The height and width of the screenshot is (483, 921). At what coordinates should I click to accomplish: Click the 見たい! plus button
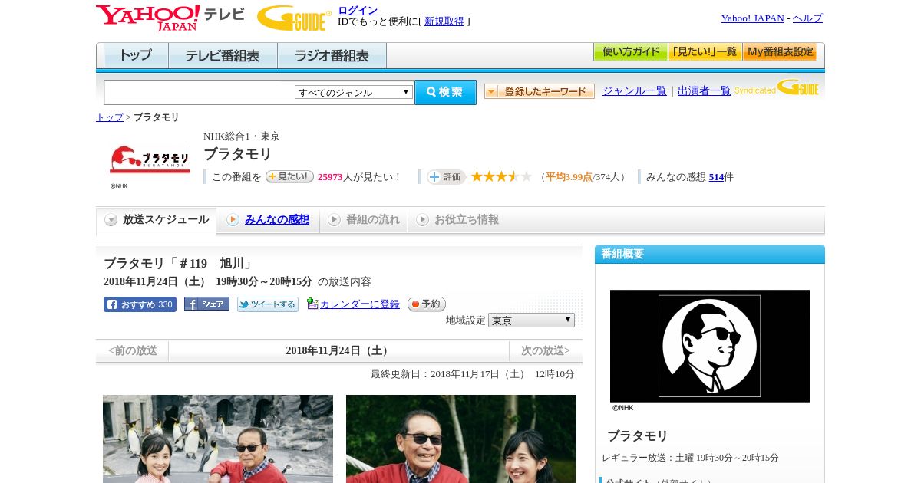[x=289, y=176]
